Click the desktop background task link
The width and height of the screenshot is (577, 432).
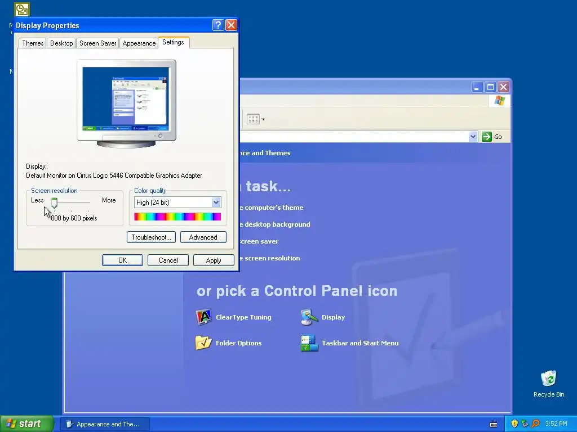pos(275,224)
